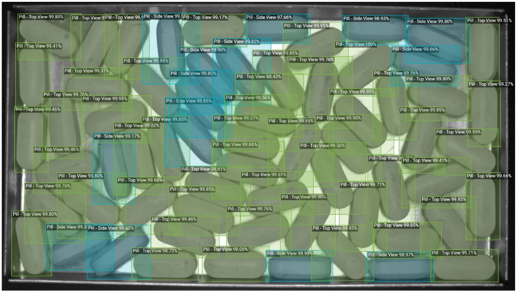The width and height of the screenshot is (516, 291).
Task: Pick the 'Pill - Side View 98.97%' label
Action: [x=391, y=255]
